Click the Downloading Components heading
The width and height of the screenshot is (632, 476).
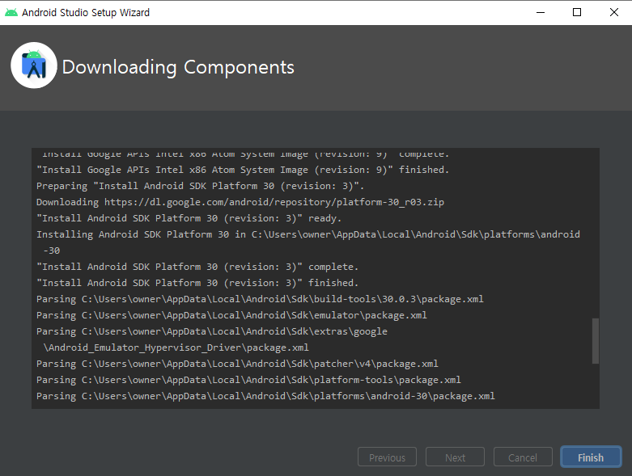pos(178,67)
